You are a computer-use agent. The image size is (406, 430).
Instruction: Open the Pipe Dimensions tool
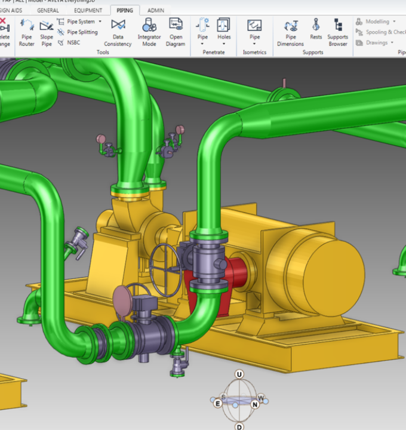pos(291,31)
